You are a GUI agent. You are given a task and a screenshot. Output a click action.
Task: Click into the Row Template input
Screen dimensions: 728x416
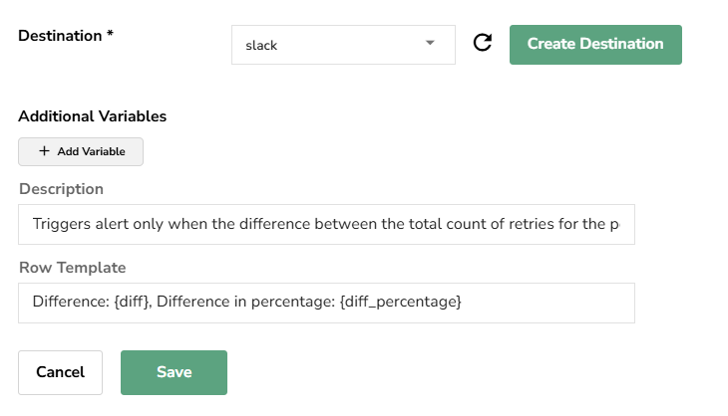point(326,303)
